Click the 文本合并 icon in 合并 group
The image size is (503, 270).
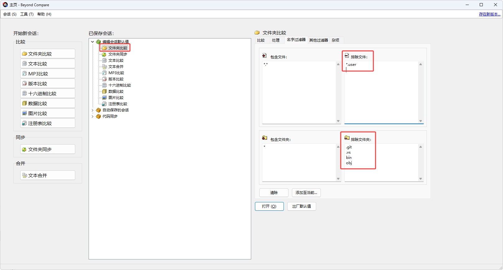pyautogui.click(x=25, y=175)
